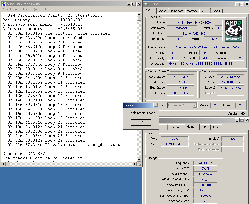The image size is (249, 204).
Task: Click the '2 x 512 KBytes' Level 2 value
Action: pyautogui.click(x=230, y=88)
